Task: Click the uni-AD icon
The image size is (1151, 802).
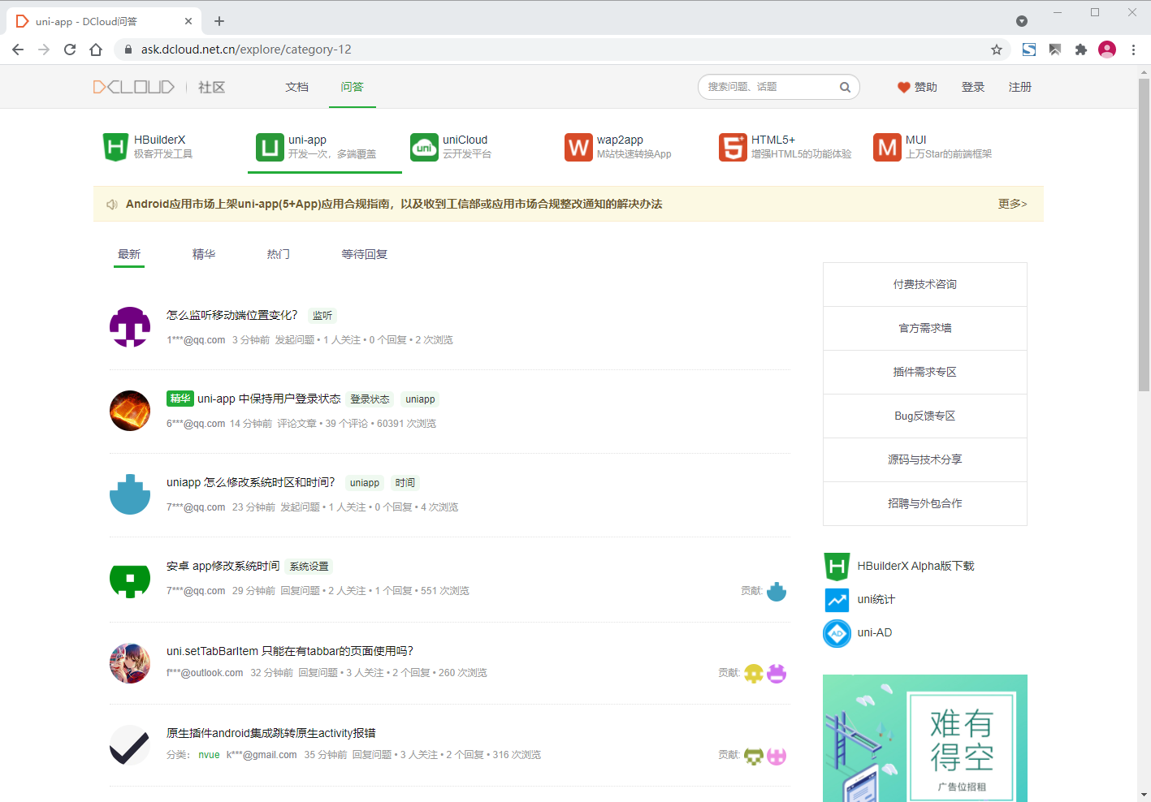Action: [x=837, y=633]
